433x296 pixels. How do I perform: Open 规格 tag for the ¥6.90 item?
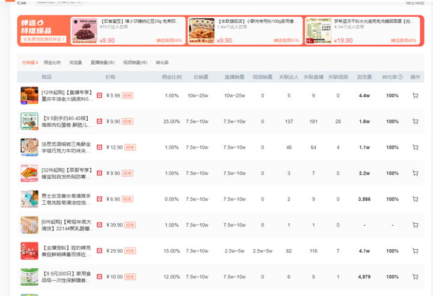[x=127, y=199]
